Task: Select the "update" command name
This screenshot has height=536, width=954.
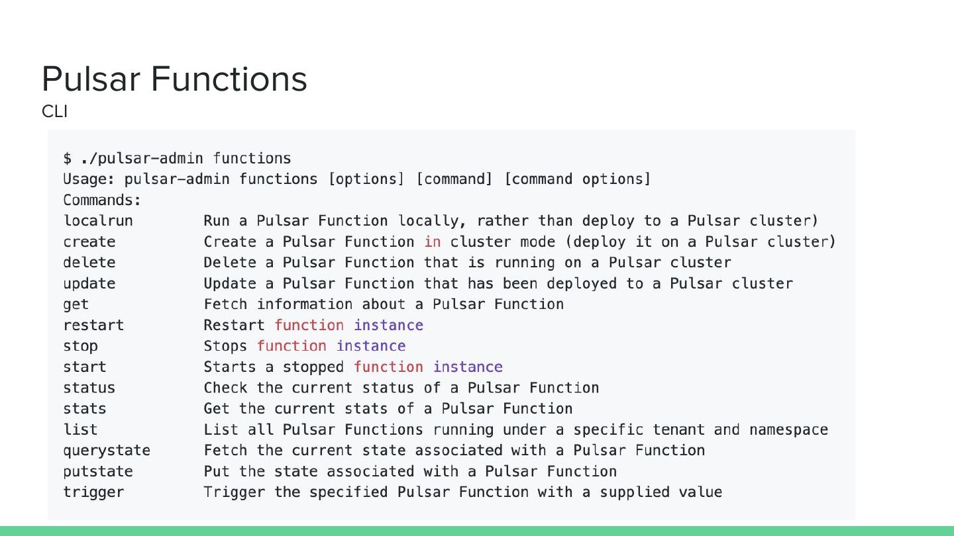Action: coord(89,284)
